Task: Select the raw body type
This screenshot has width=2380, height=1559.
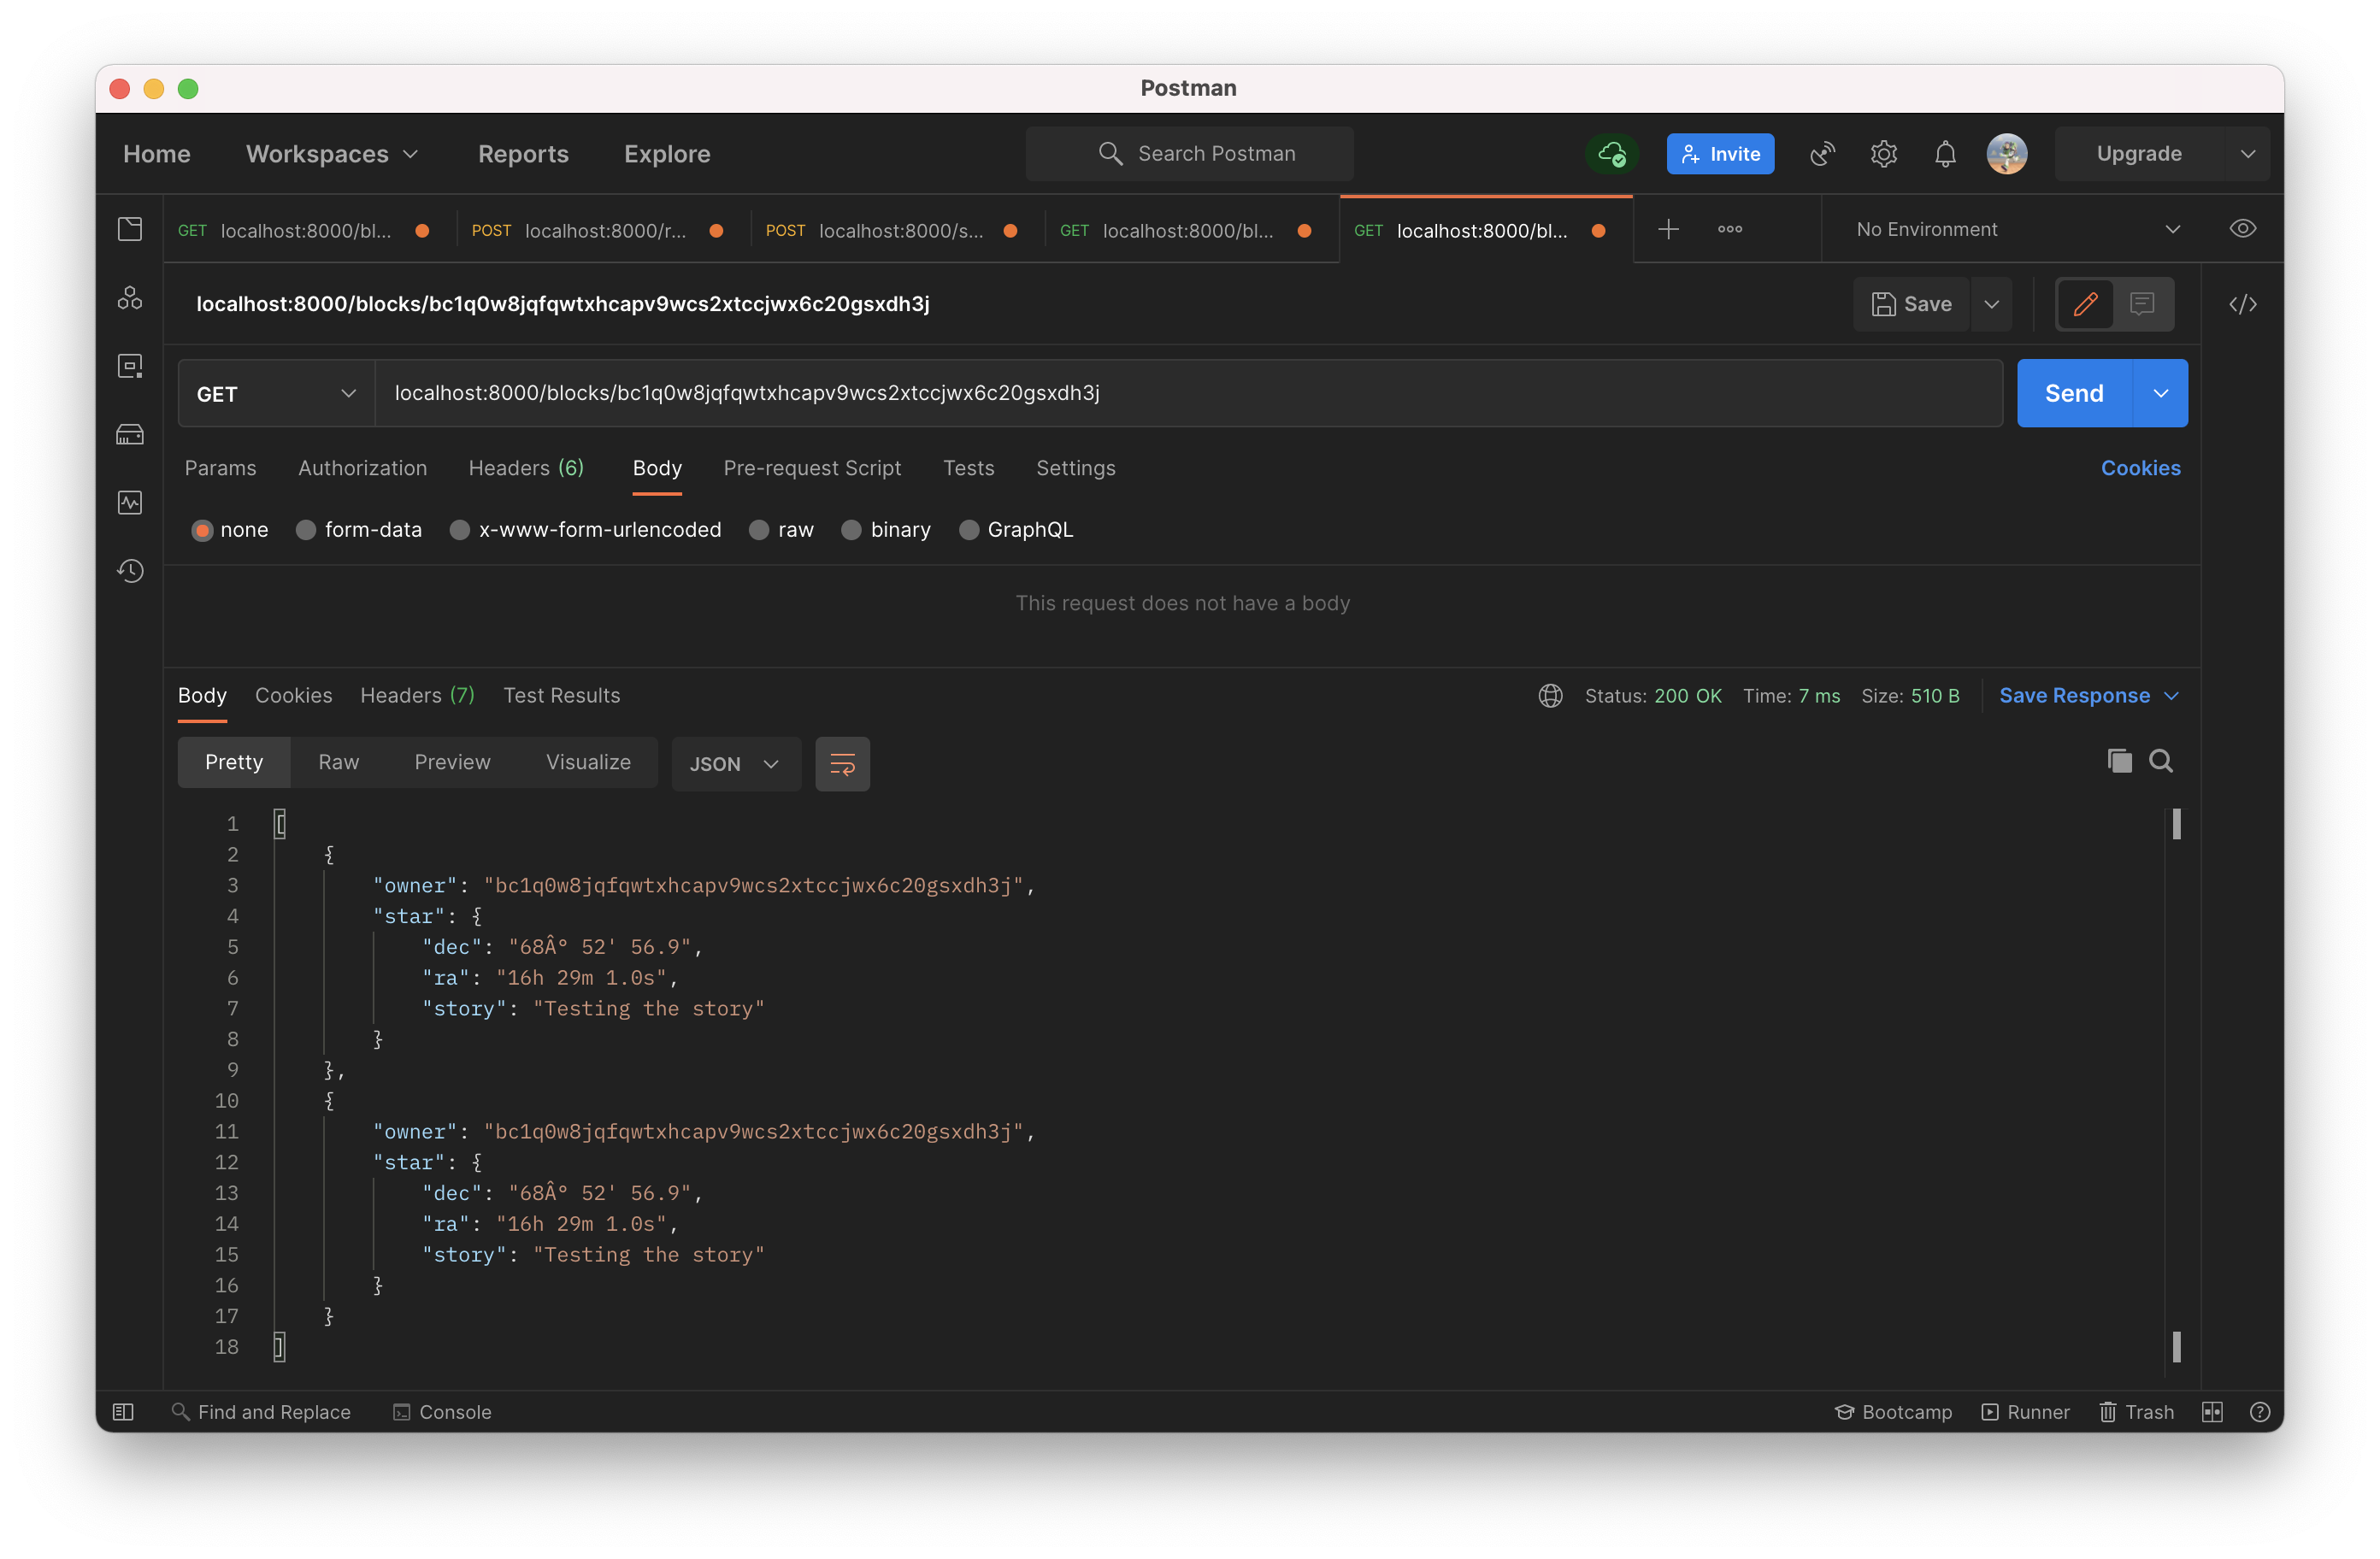Action: [x=782, y=530]
